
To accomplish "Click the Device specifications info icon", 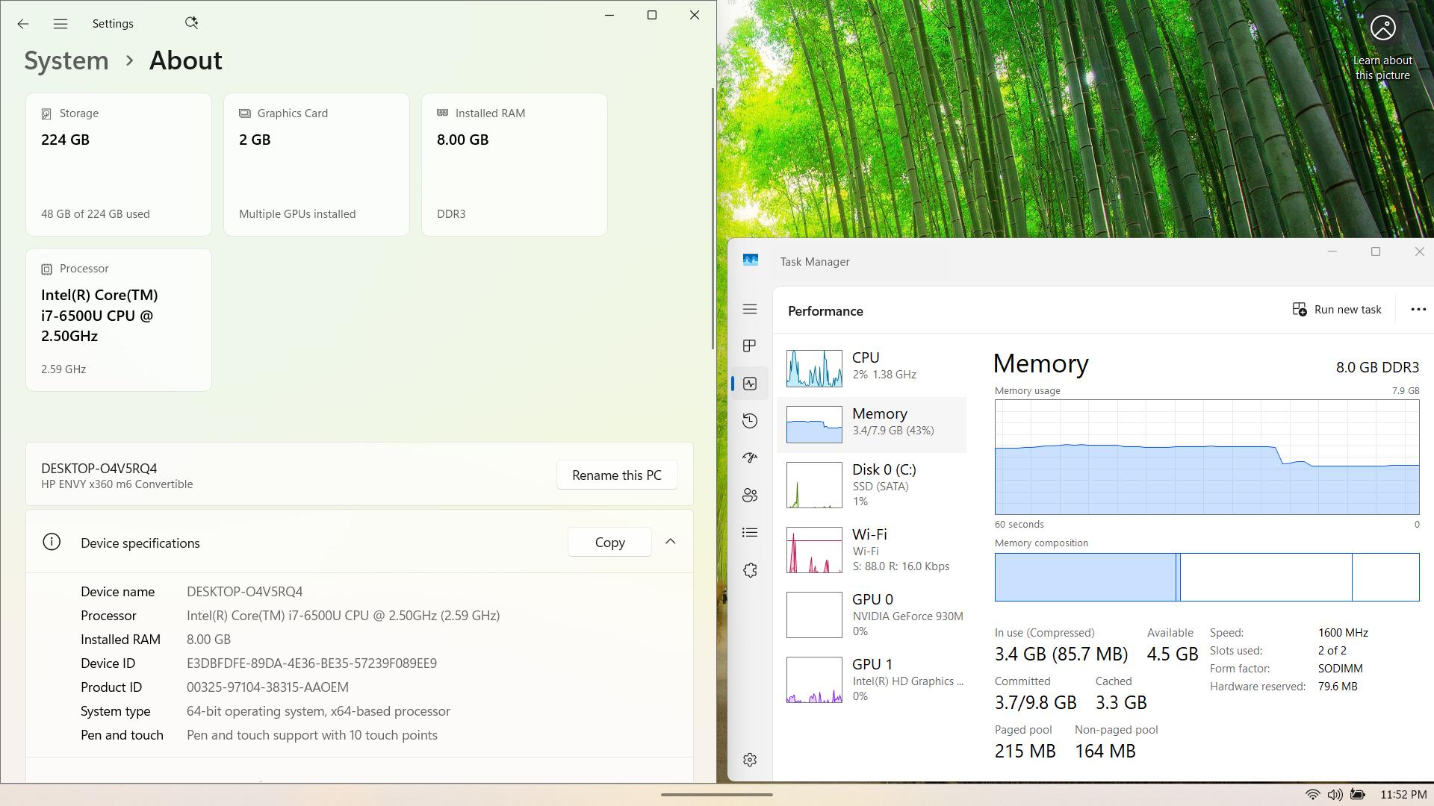I will click(52, 542).
